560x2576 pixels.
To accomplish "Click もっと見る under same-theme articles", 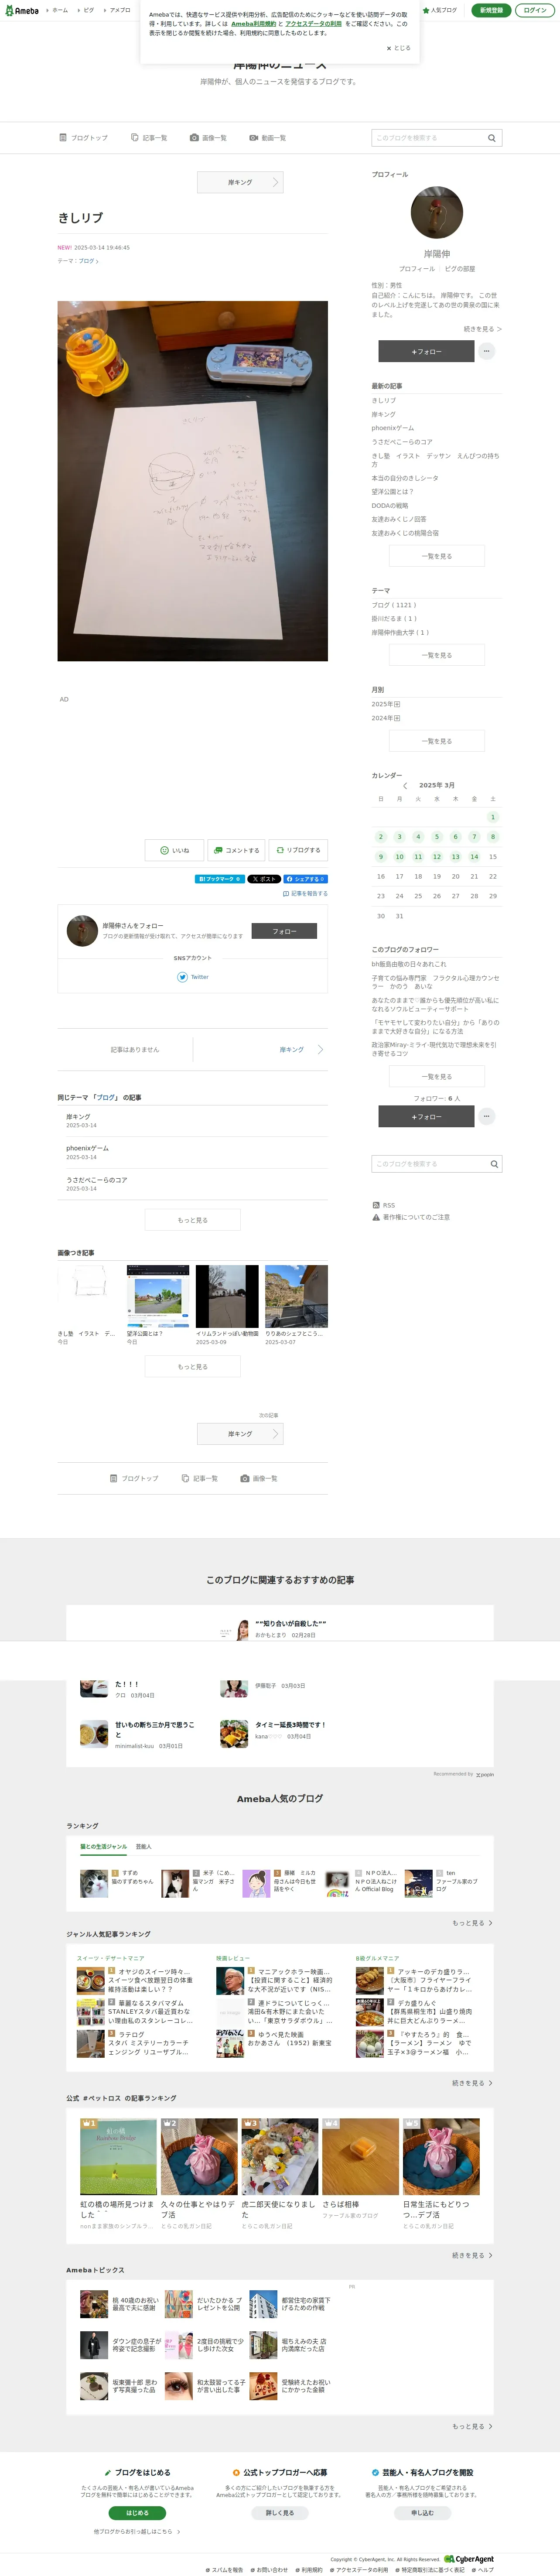I will pos(193,1220).
